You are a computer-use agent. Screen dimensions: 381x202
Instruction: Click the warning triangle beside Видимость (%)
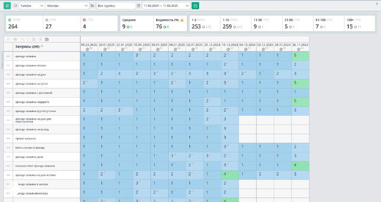click(x=182, y=20)
